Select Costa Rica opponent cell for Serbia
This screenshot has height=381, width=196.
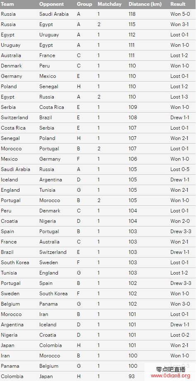click(x=51, y=107)
